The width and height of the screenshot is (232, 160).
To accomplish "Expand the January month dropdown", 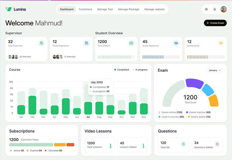I will 214,71.
